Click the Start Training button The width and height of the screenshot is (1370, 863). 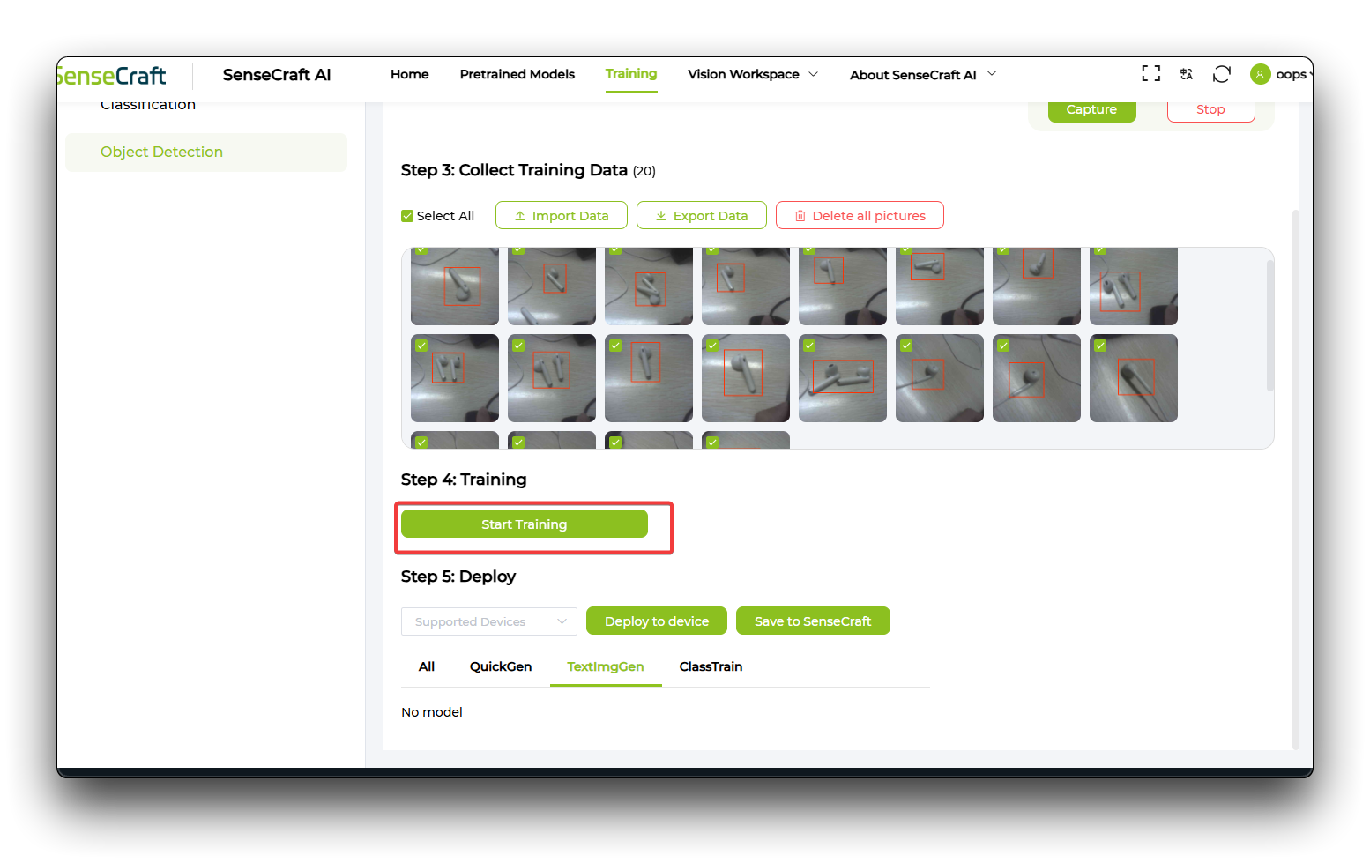pyautogui.click(x=524, y=524)
